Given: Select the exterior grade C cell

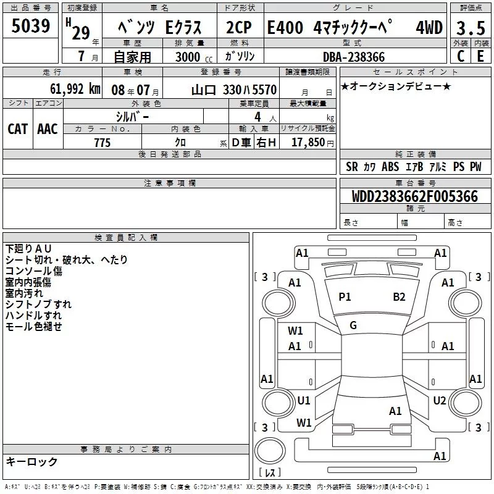Looking at the screenshot, I should [x=460, y=56].
